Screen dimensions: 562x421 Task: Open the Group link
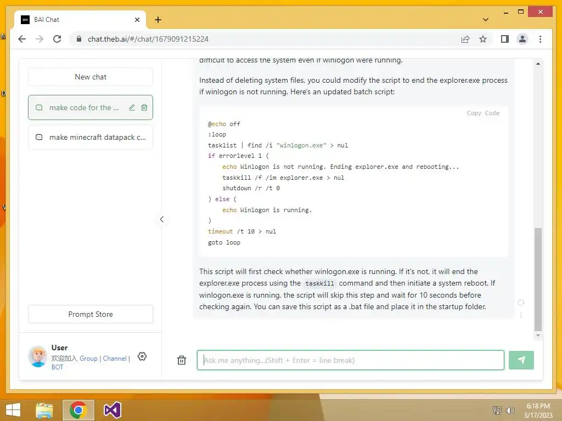(x=88, y=359)
